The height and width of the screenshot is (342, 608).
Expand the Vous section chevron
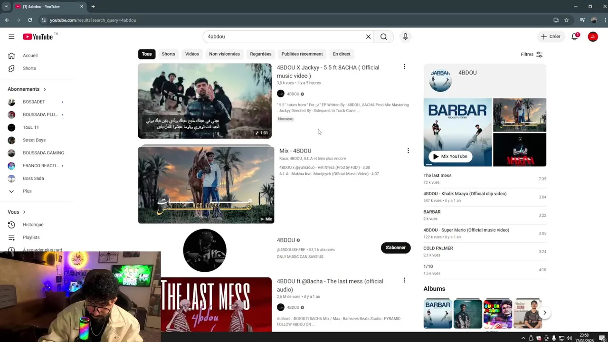pyautogui.click(x=24, y=212)
